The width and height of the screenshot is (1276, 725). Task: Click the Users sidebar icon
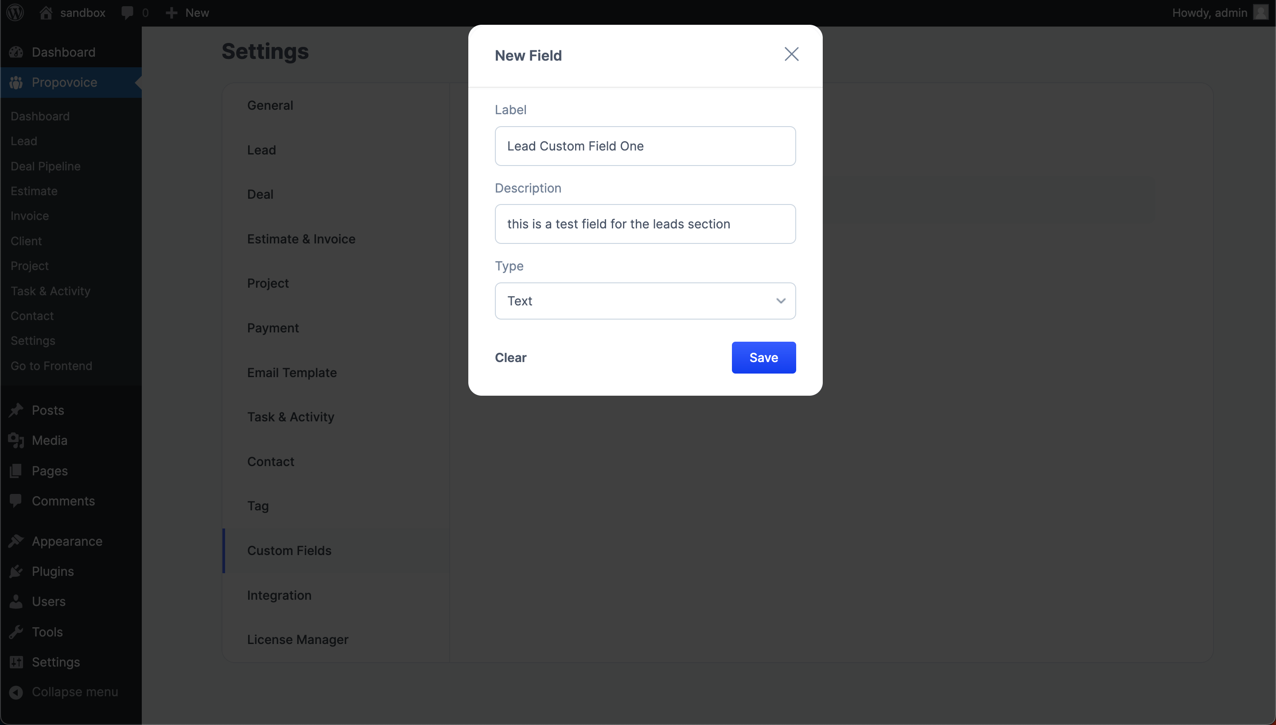pyautogui.click(x=16, y=602)
